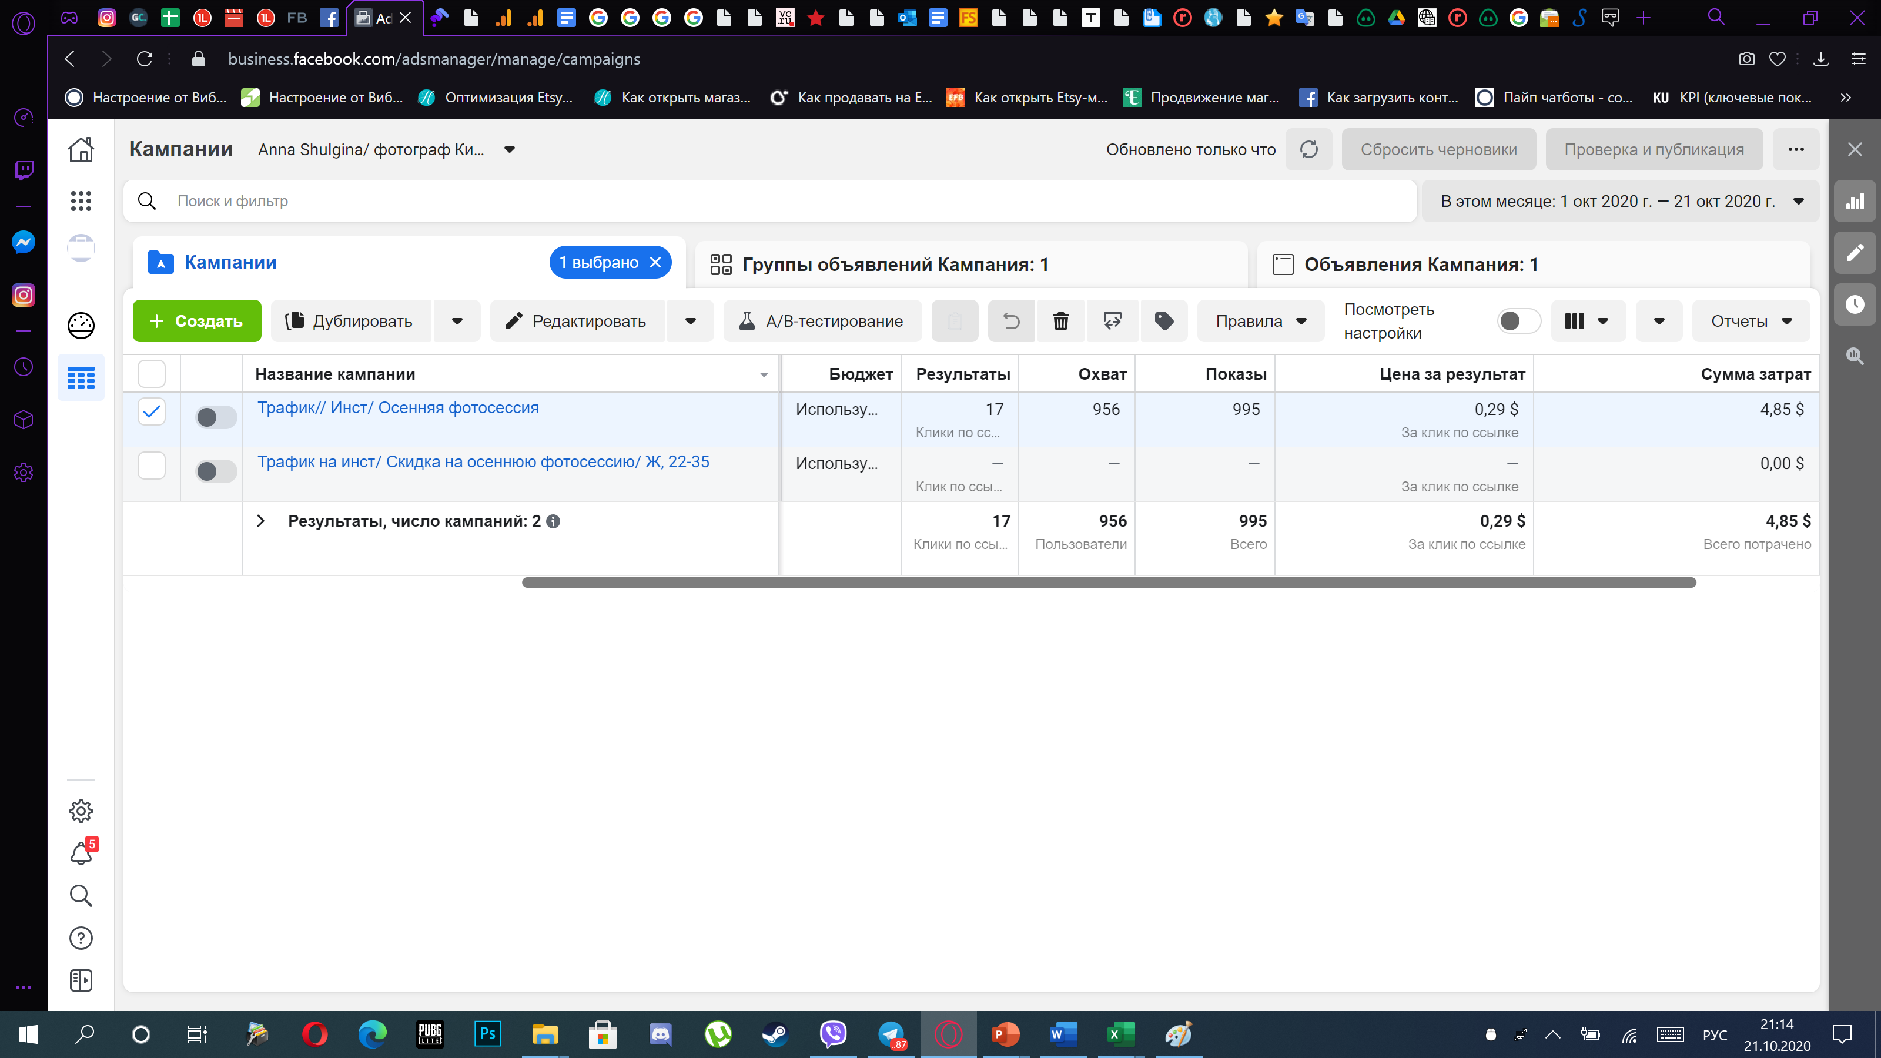
Task: Expand the Результаты, число кампаний row
Action: (x=260, y=521)
